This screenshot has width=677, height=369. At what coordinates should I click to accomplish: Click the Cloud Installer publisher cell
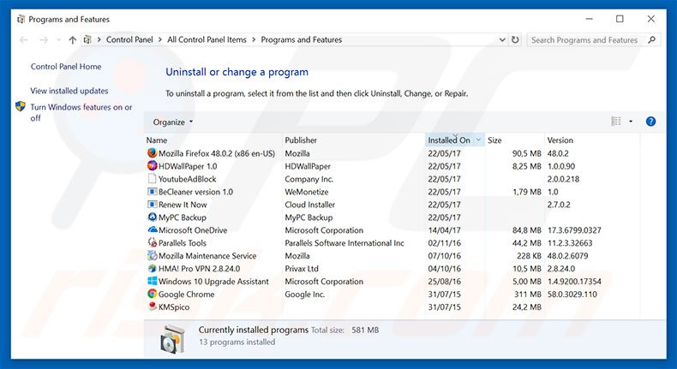309,205
